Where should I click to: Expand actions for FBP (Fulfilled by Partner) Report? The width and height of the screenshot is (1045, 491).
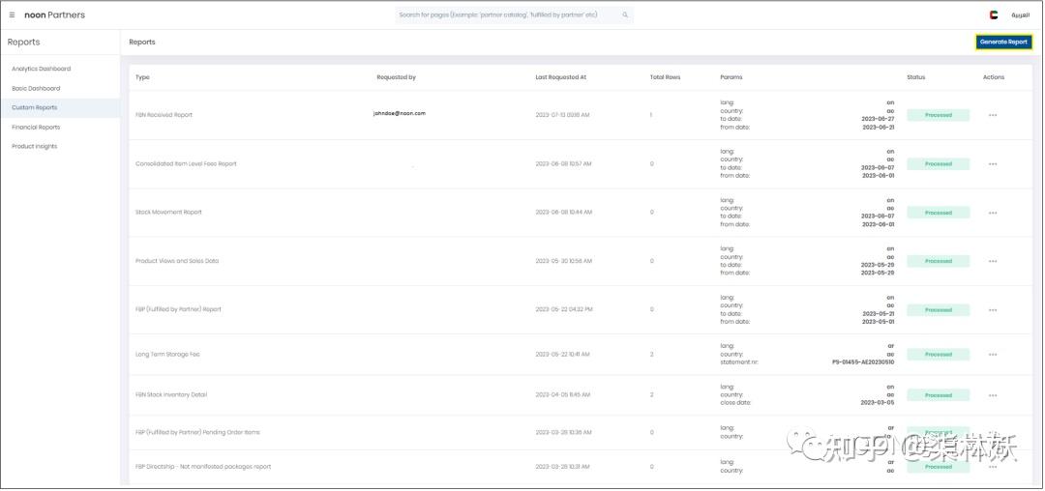(993, 310)
